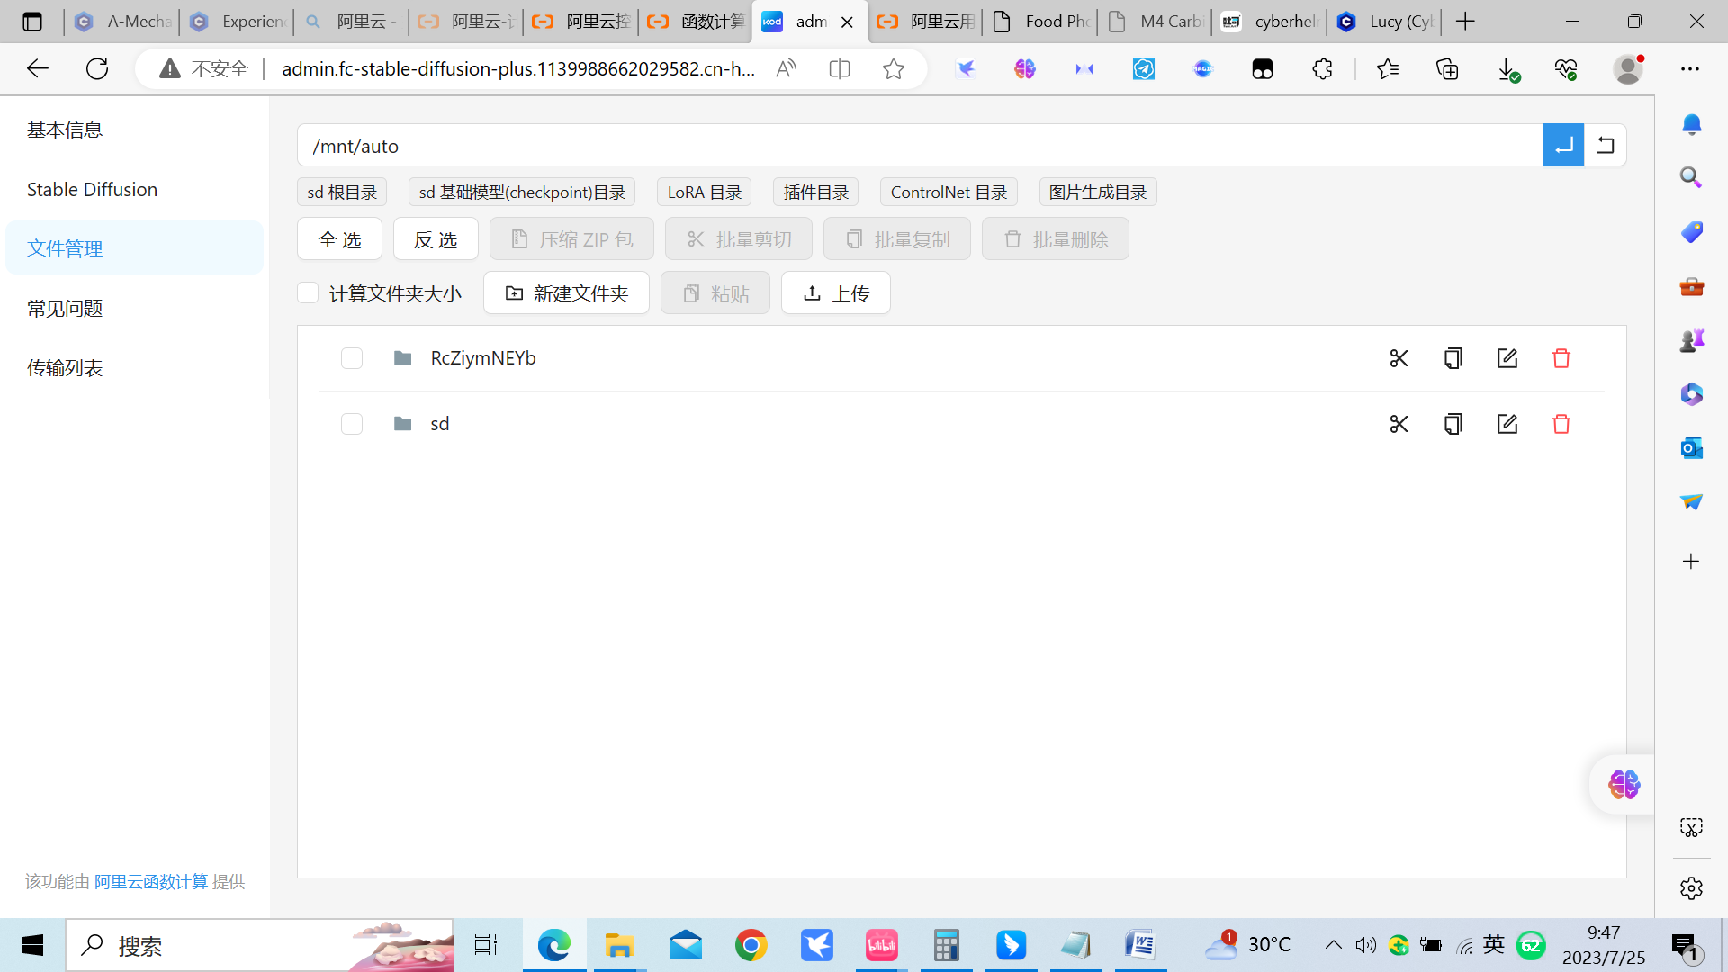Delete the sd folder with the red trash icon

click(1561, 424)
